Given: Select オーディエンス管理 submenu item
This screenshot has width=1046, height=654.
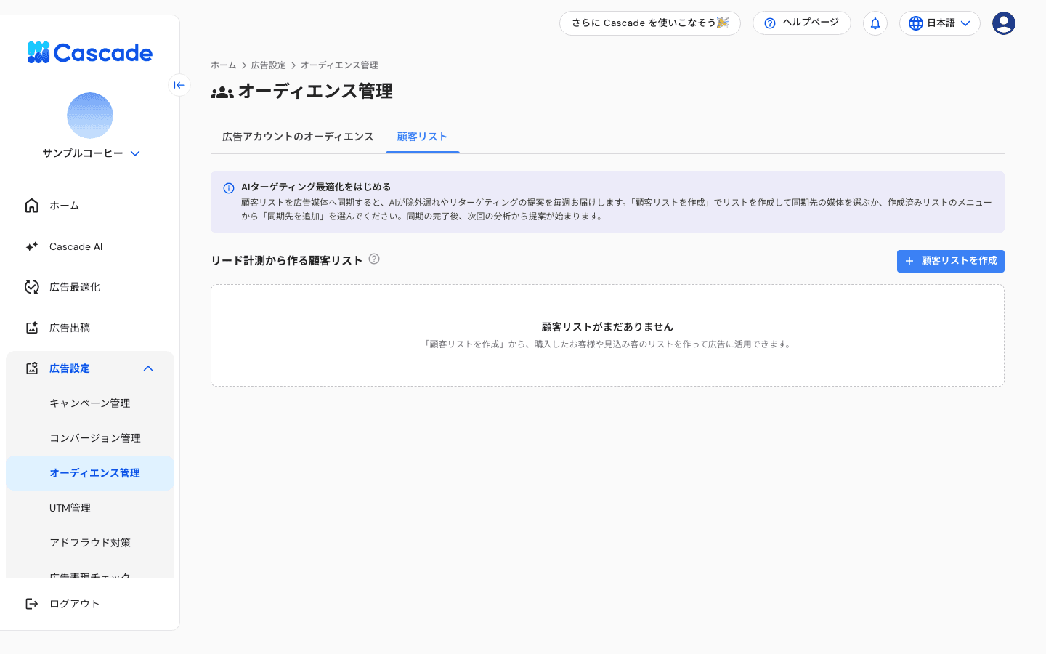Looking at the screenshot, I should point(90,473).
